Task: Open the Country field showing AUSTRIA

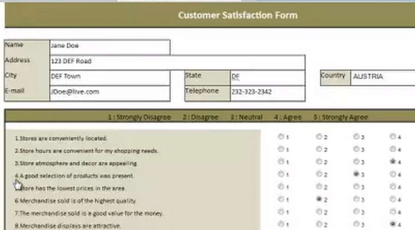Action: (x=383, y=78)
